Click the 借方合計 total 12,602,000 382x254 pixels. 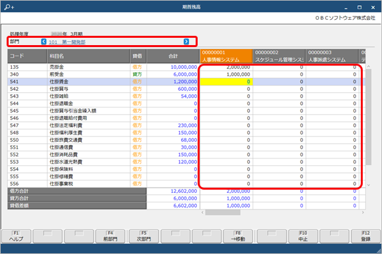(x=184, y=191)
